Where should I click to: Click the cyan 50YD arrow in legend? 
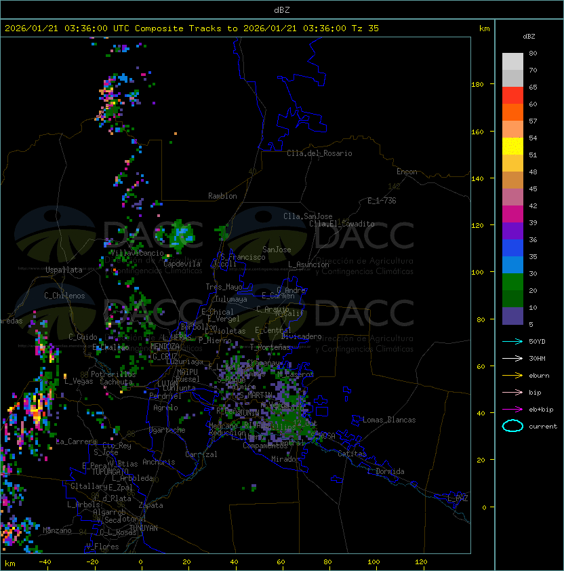click(x=512, y=341)
